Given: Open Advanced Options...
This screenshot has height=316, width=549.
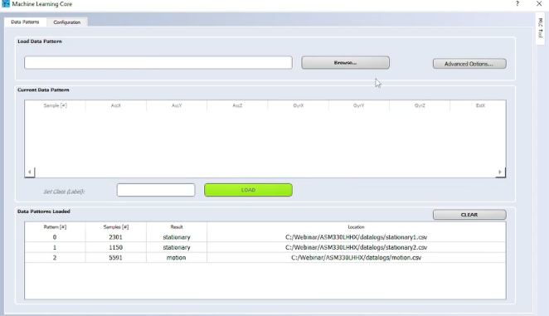Looking at the screenshot, I should click(x=469, y=64).
